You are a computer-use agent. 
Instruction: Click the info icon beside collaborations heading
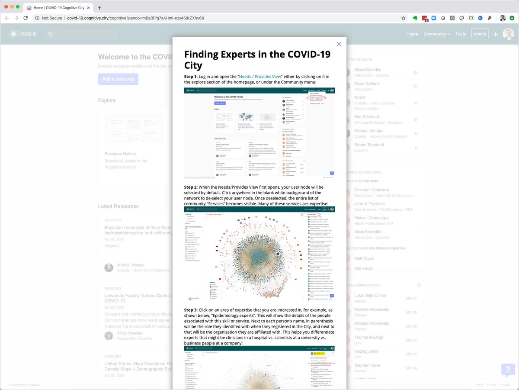click(419, 285)
